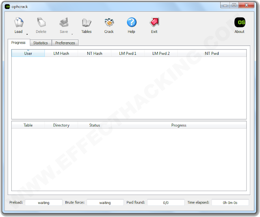Click the Pwd found 0/0 field
This screenshot has width=260, height=217.
[166, 202]
